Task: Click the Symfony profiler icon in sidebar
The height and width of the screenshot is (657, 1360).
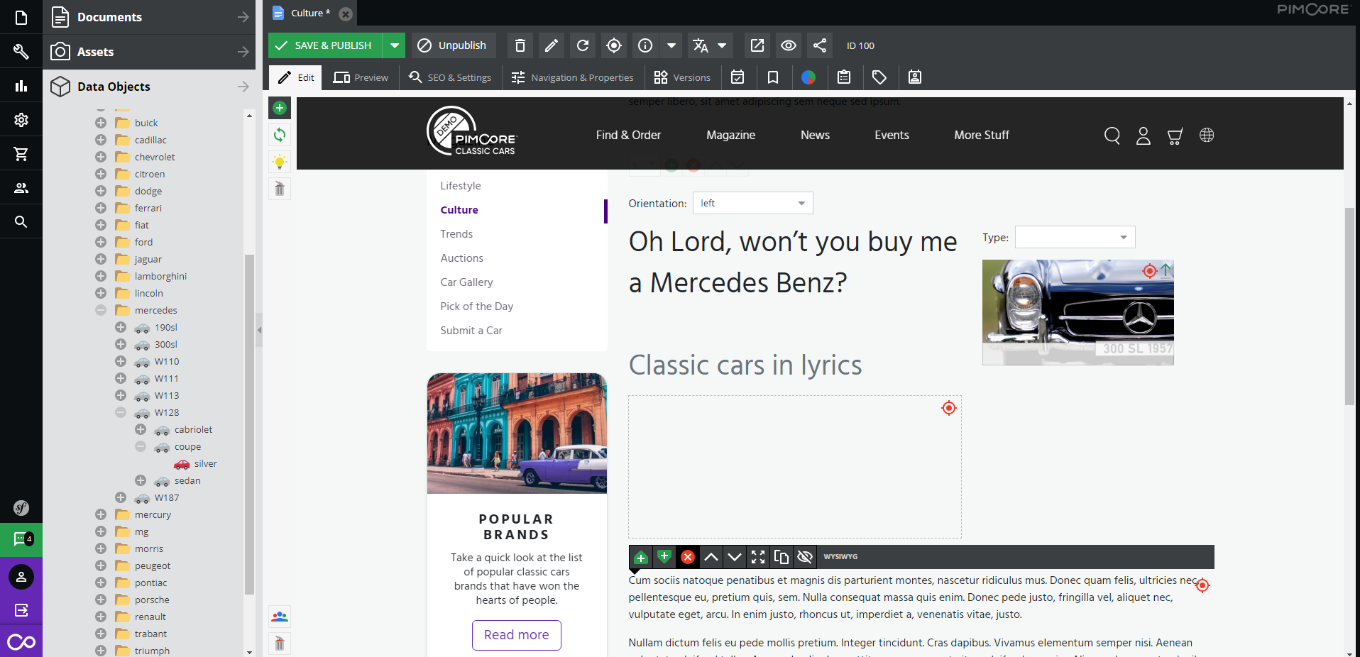Action: coord(21,507)
